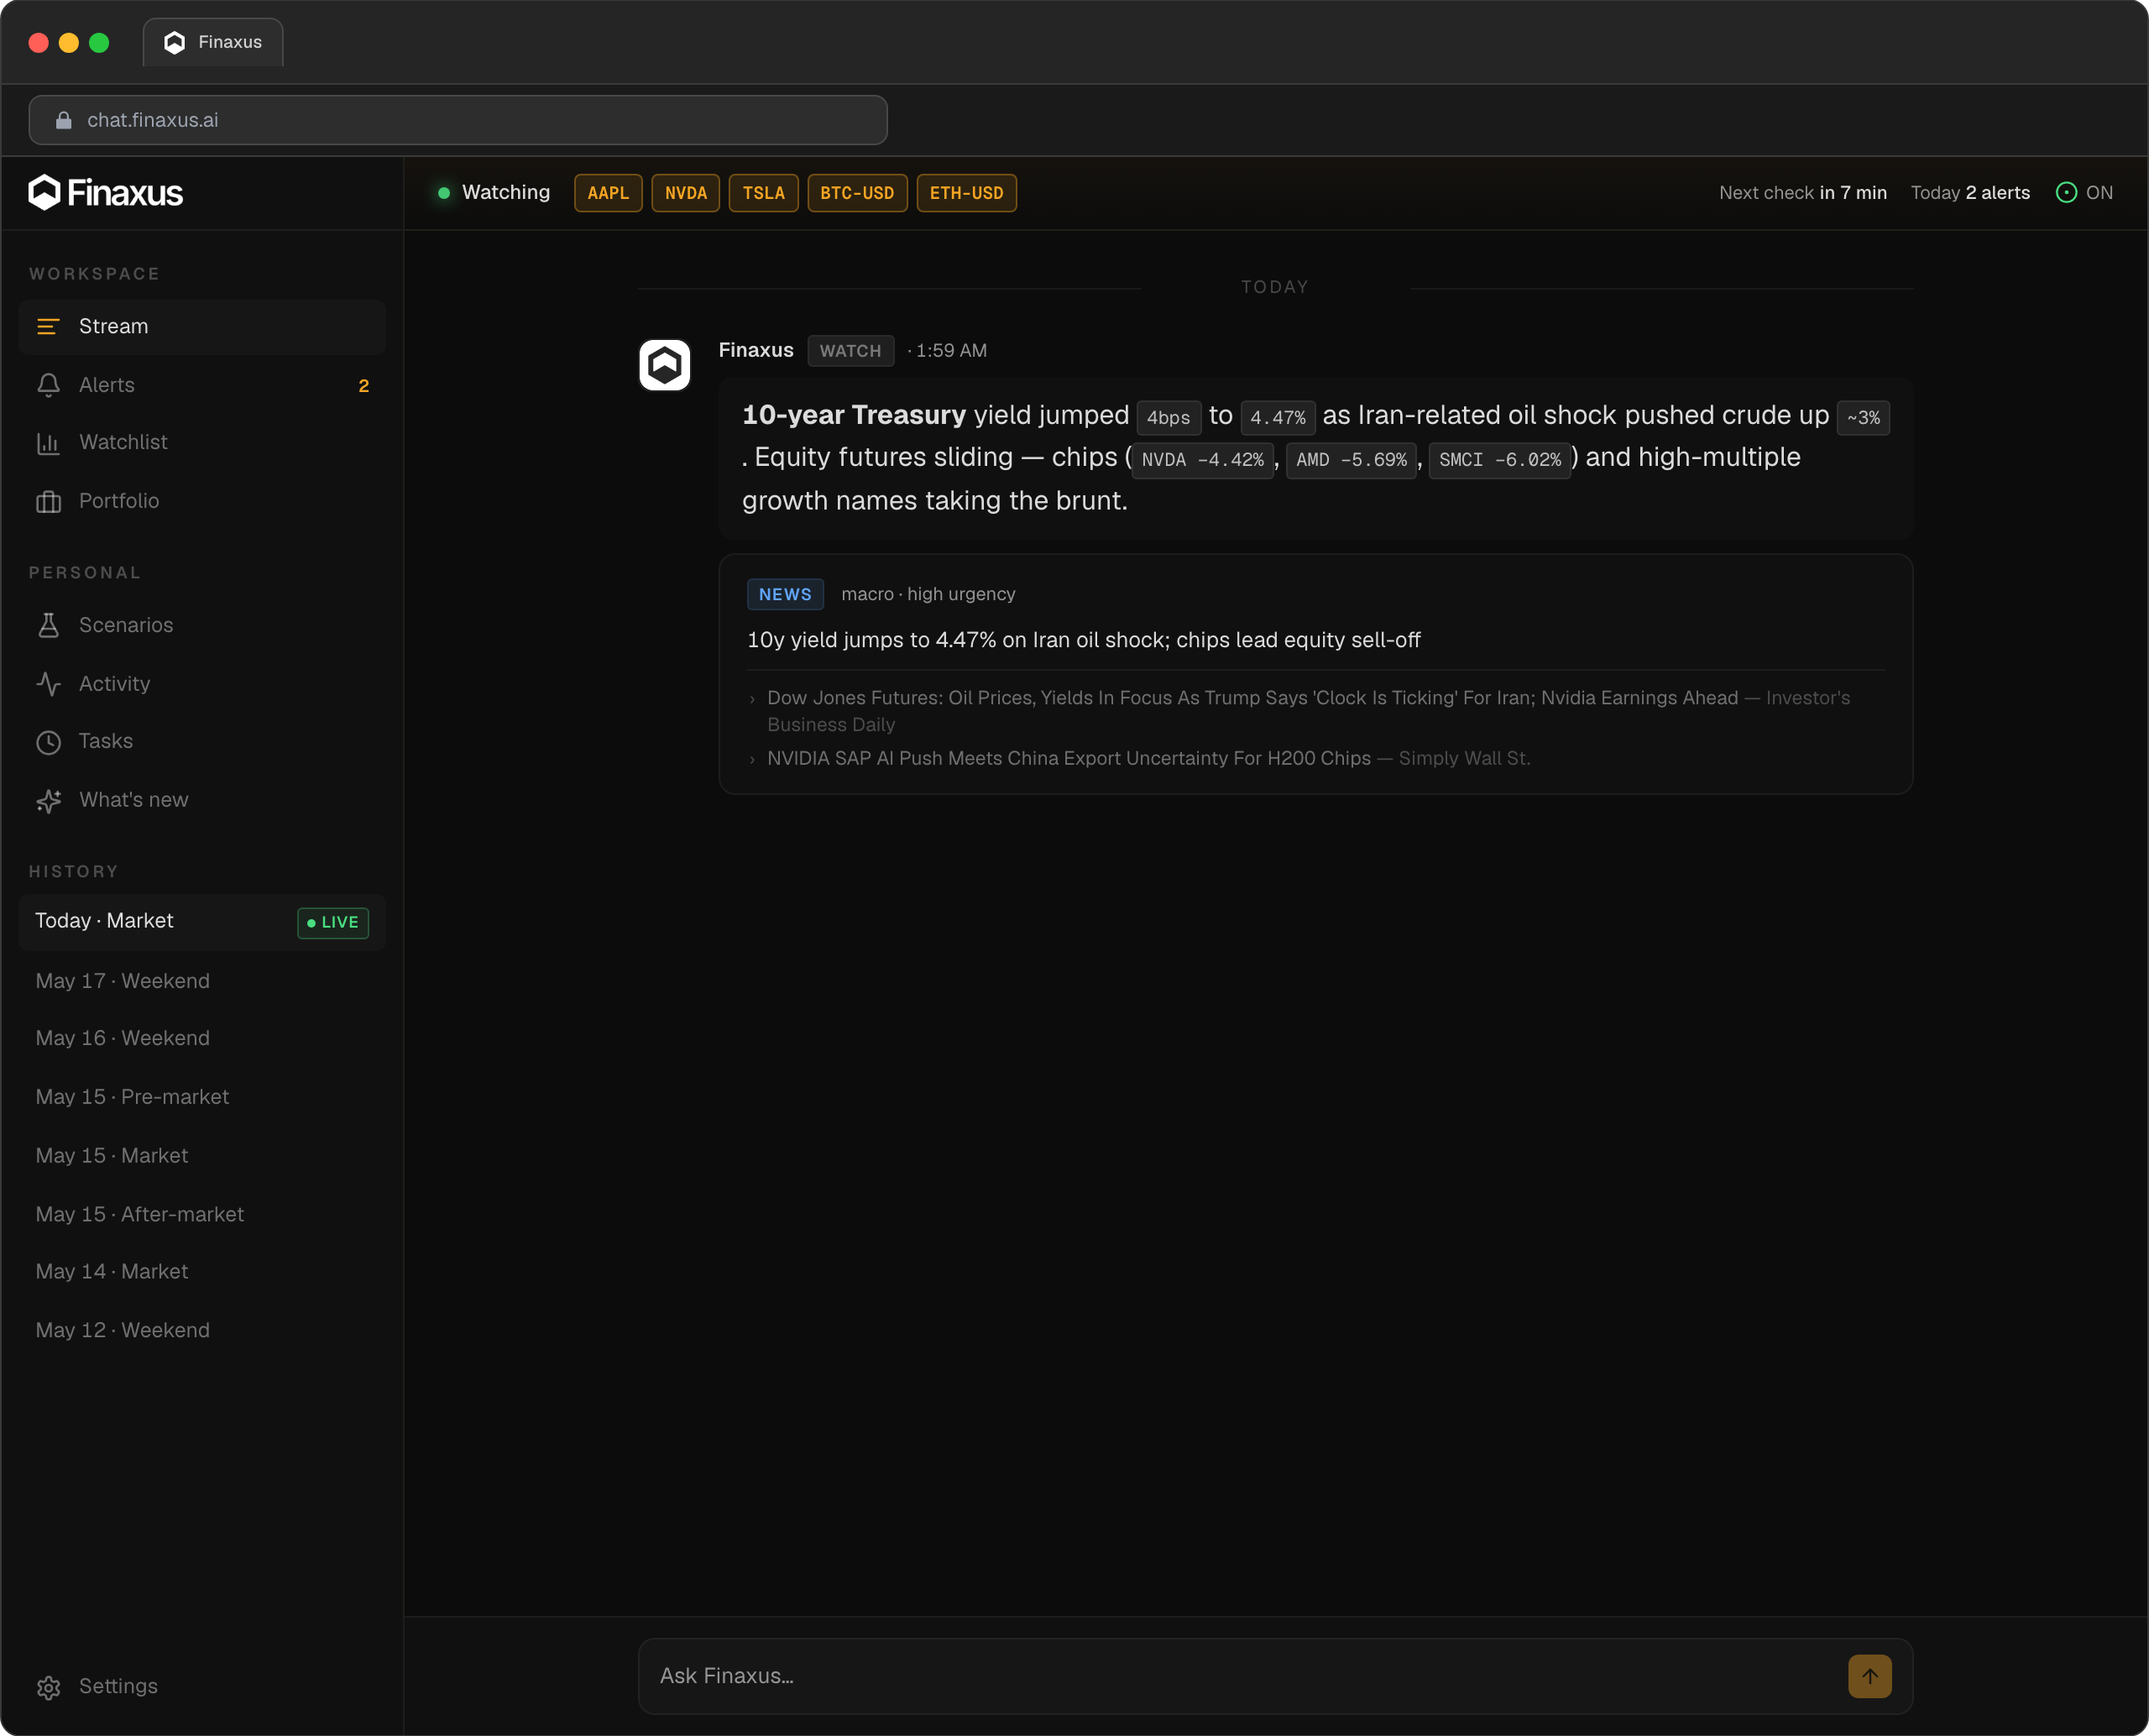Click the Stream list icon
Viewport: 2149px width, 1736px height.
pyautogui.click(x=48, y=327)
